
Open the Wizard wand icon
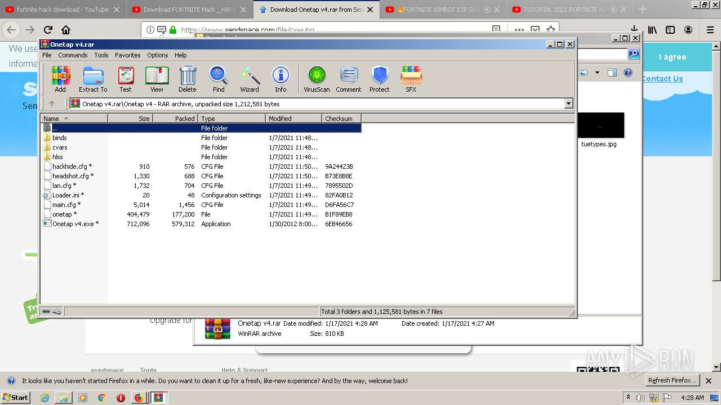[x=250, y=79]
